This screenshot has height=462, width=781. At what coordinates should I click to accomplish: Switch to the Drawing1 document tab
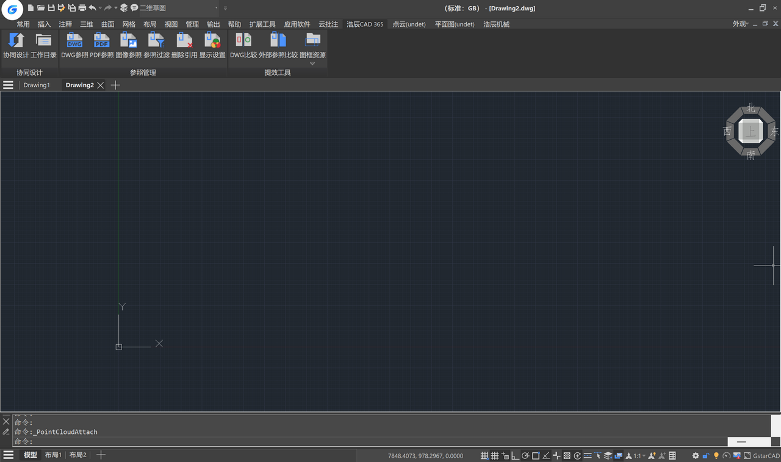[x=37, y=85]
